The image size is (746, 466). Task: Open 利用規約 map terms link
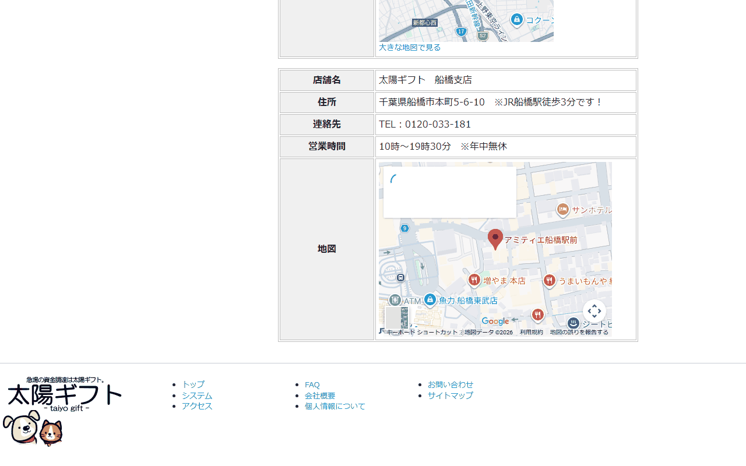tap(532, 332)
